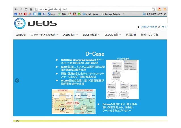181x128 pixels.
Task: Open the LinkedIn bookmark icon
Action: click(x=39, y=14)
